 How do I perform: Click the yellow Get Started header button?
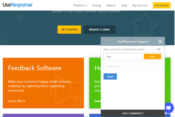pyautogui.click(x=162, y=5)
